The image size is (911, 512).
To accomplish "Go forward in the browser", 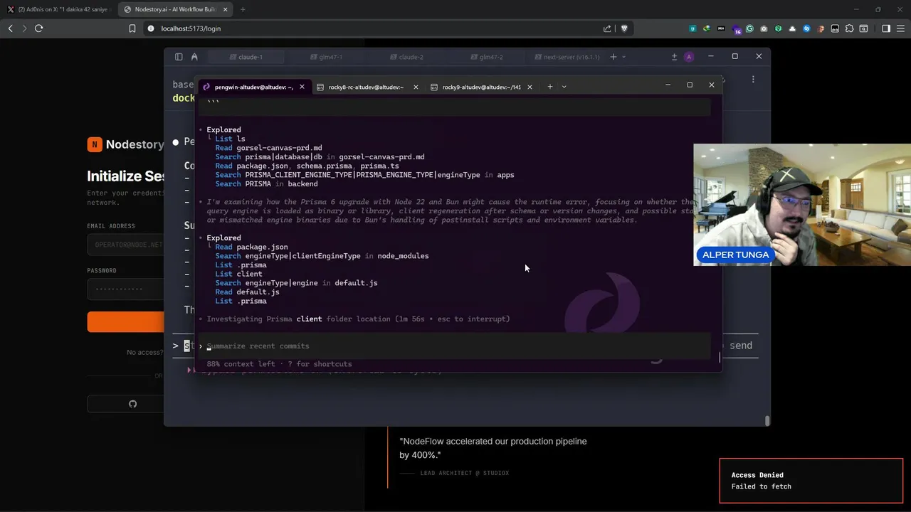I will coord(24,28).
